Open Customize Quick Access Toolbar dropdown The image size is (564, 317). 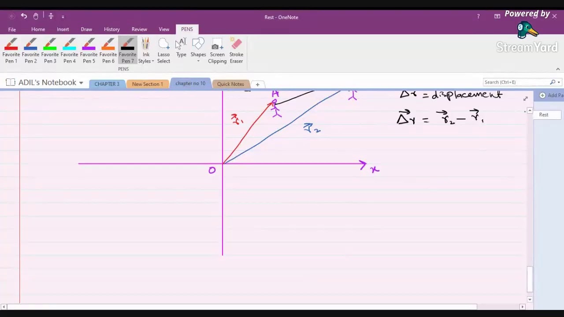coord(63,17)
